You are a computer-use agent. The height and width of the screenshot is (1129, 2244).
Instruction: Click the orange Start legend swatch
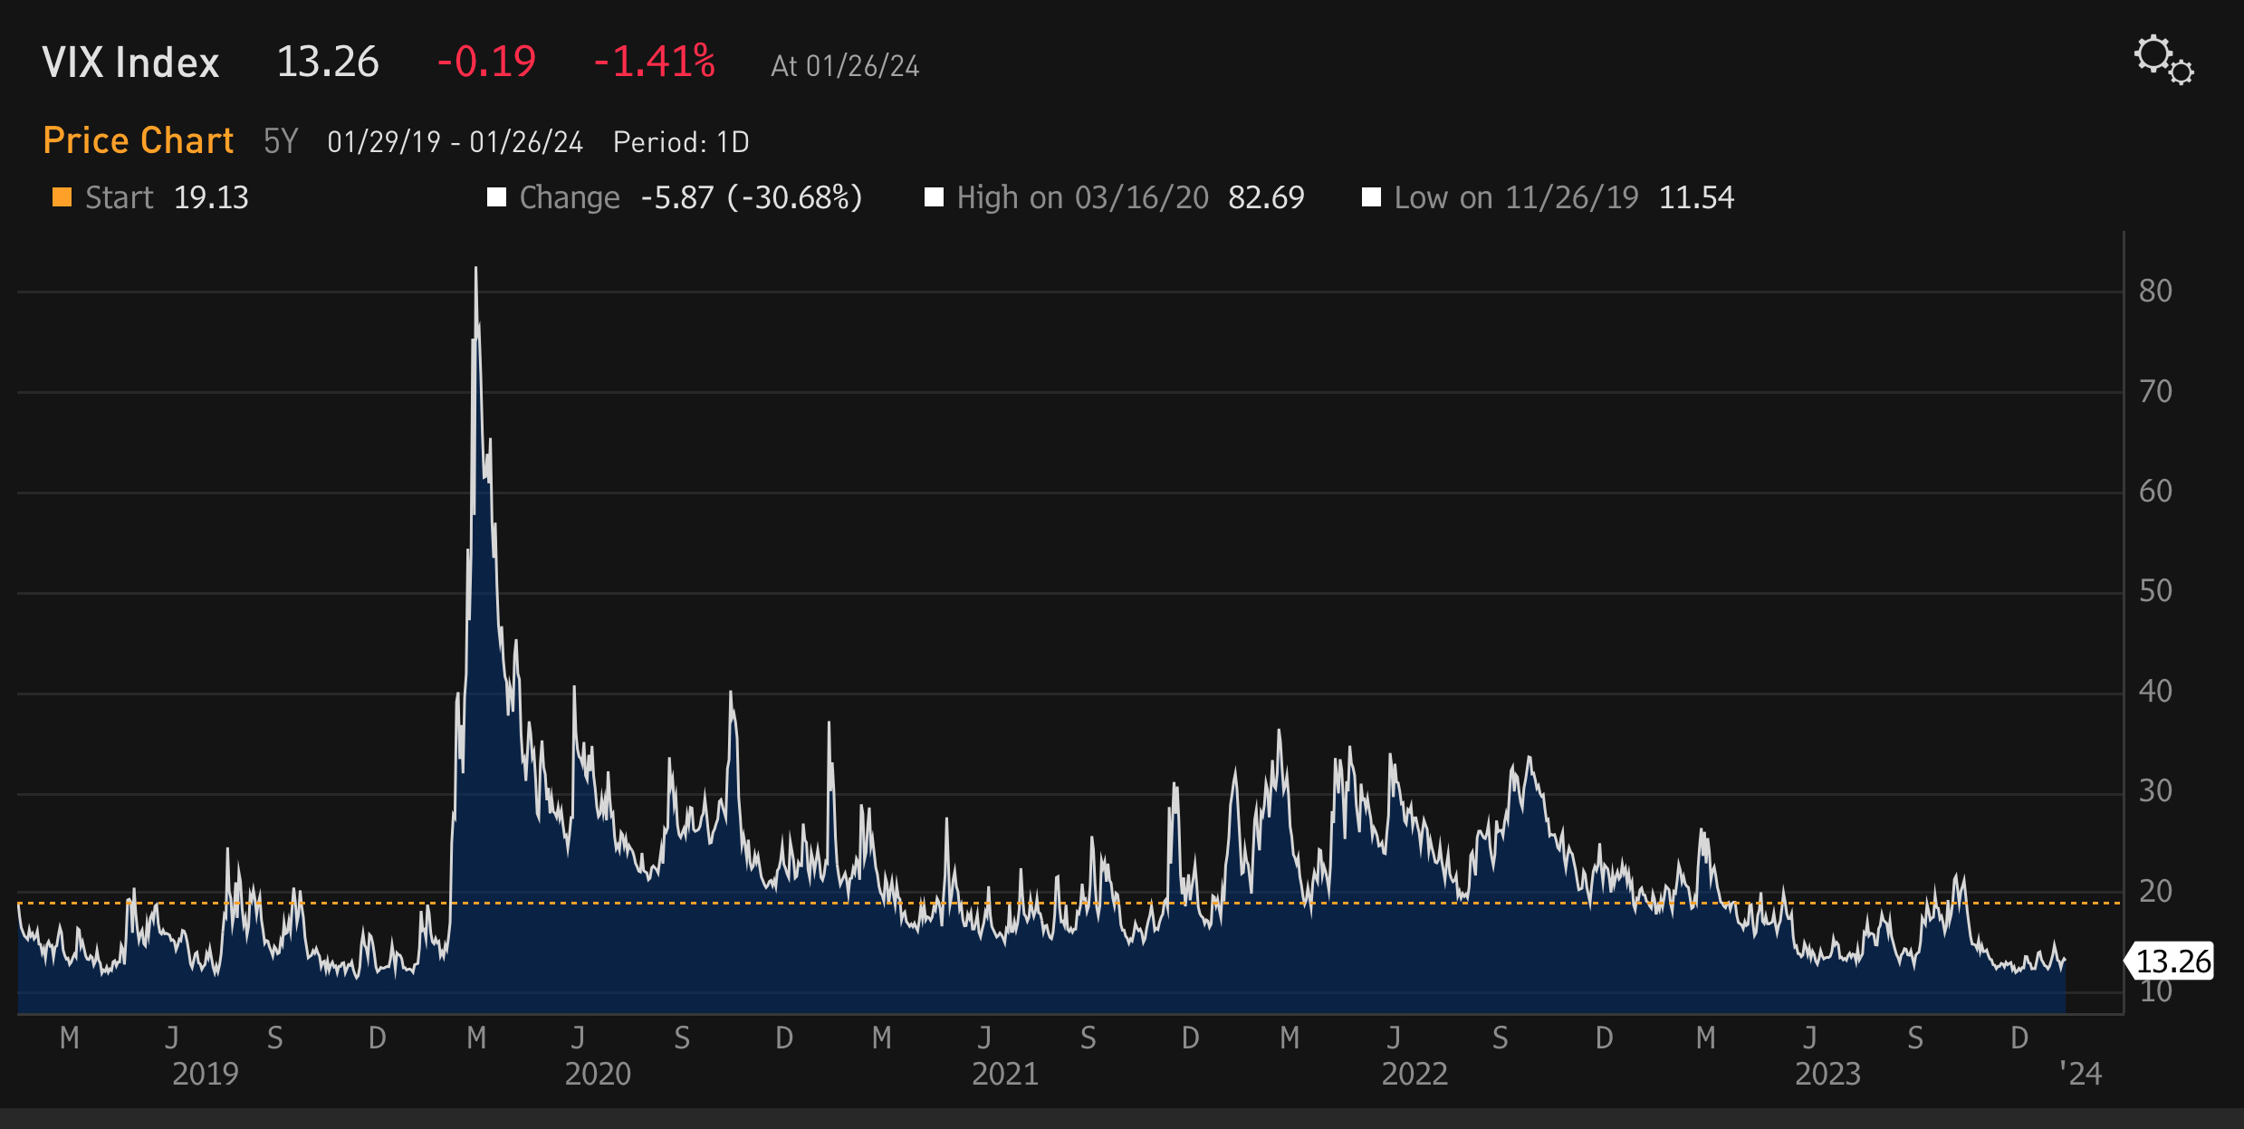tap(62, 197)
